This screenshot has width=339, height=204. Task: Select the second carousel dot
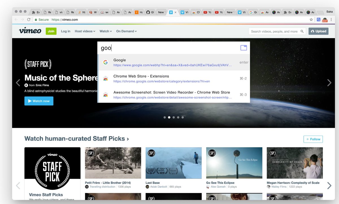click(x=169, y=117)
